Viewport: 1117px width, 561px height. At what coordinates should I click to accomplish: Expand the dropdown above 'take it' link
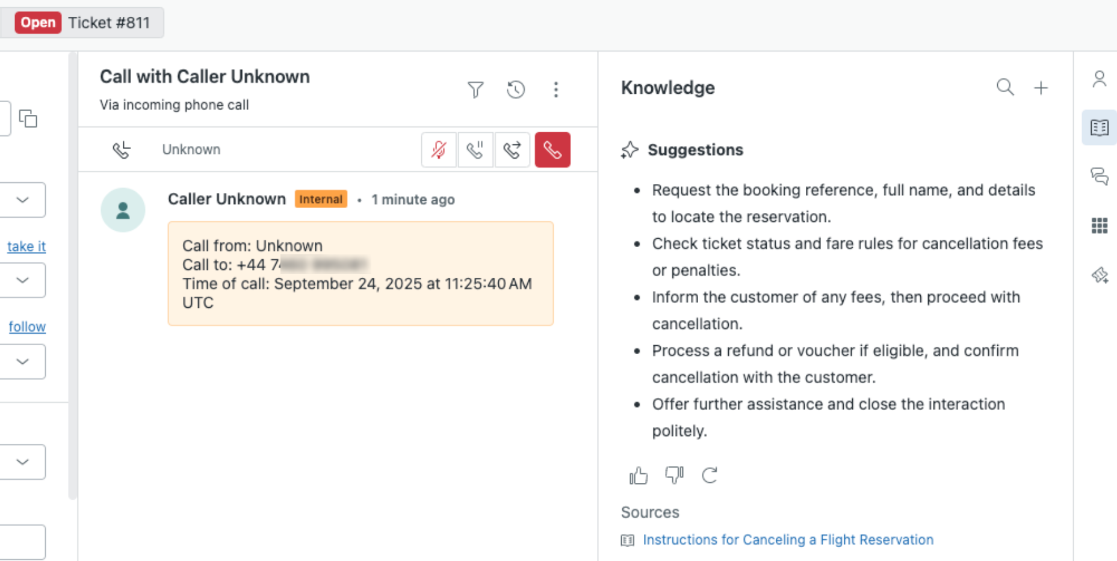point(23,200)
